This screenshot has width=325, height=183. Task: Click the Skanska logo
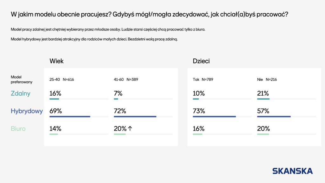tap(292, 171)
